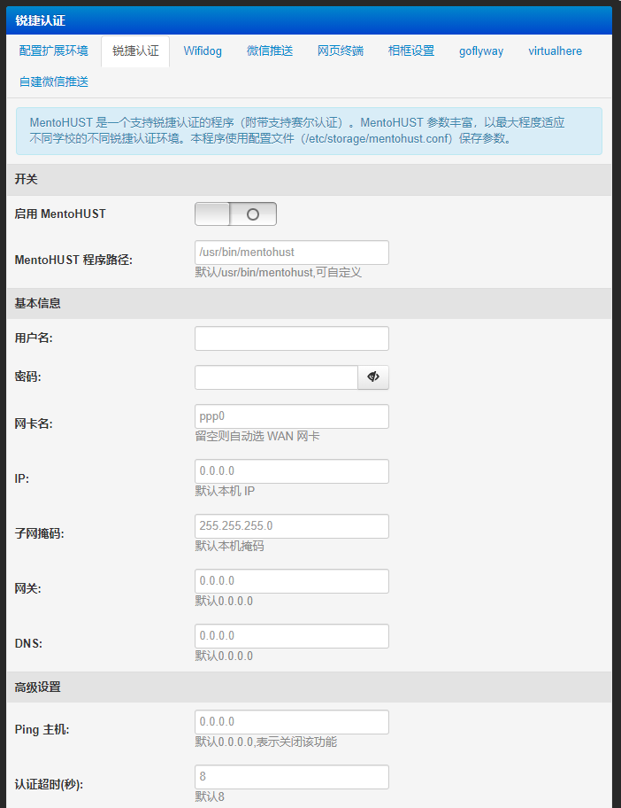
Task: Open the virtualhere tab
Action: tap(556, 51)
